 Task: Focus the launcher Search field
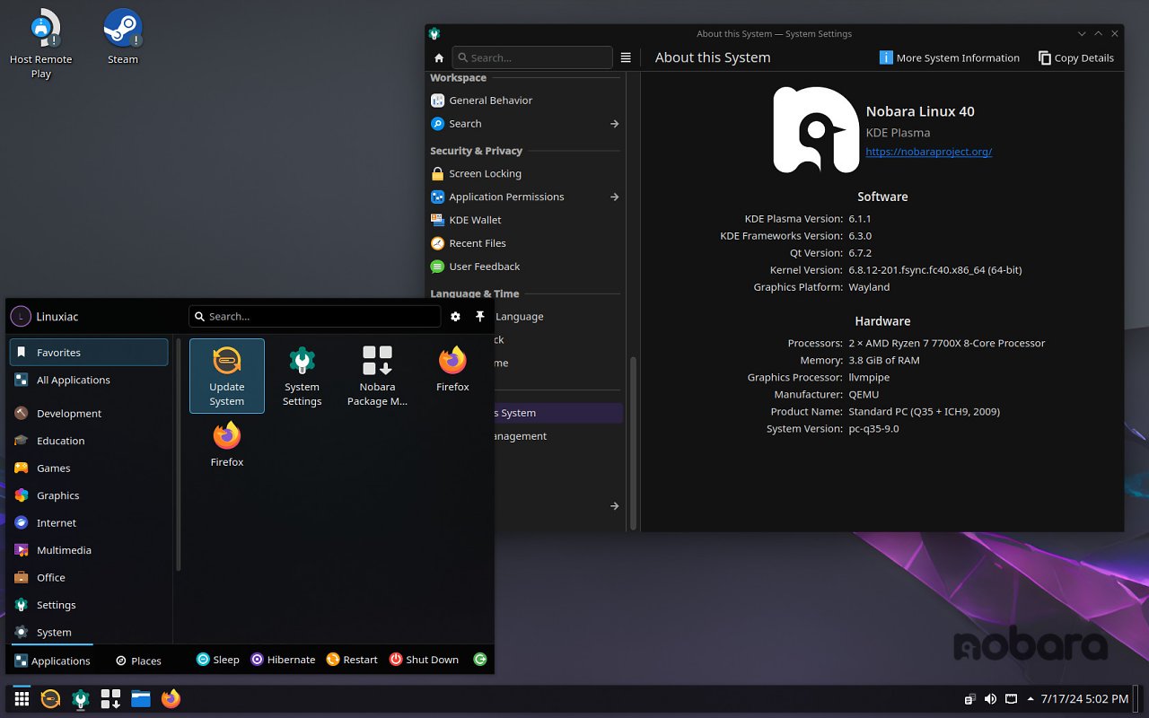pyautogui.click(x=315, y=316)
